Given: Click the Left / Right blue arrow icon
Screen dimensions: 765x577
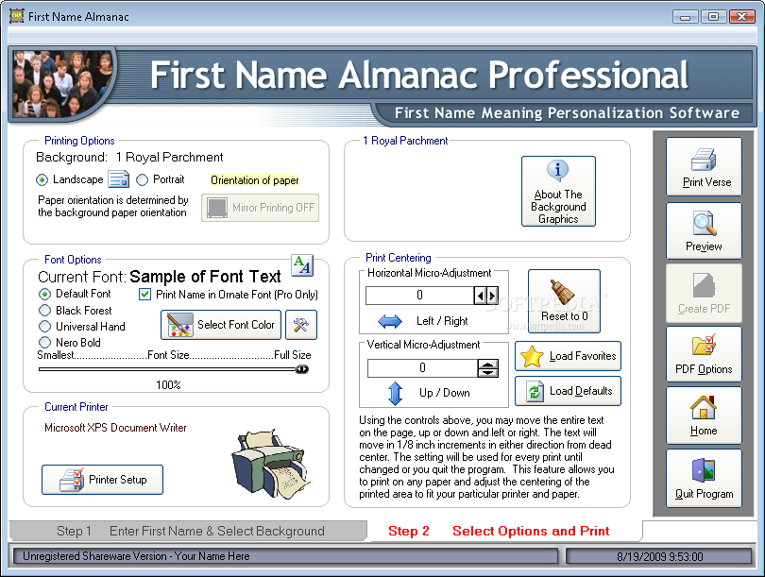Looking at the screenshot, I should [x=390, y=321].
